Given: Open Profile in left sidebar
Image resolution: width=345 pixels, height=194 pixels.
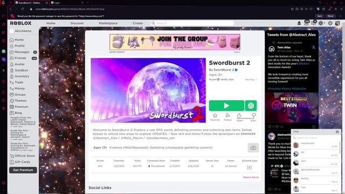Looking at the screenshot, I should [19, 46].
